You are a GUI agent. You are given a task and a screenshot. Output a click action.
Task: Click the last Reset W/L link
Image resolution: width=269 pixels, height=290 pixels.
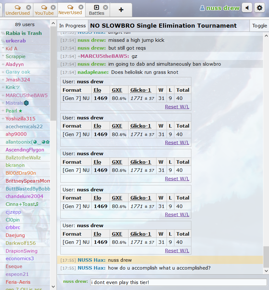(177, 250)
